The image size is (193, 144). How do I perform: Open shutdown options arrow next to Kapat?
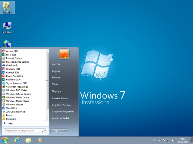click(x=65, y=130)
